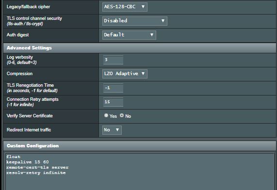
Task: Click the Verify Server Certificate label
Action: click(x=30, y=116)
